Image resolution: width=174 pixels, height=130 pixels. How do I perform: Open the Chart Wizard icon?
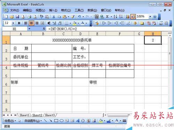[127, 17]
